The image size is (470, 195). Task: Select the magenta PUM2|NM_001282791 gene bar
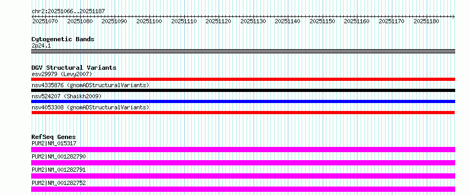point(243,176)
